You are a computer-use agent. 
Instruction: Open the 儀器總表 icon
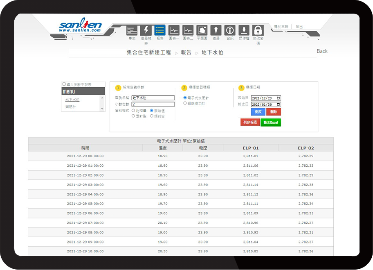coord(146,31)
